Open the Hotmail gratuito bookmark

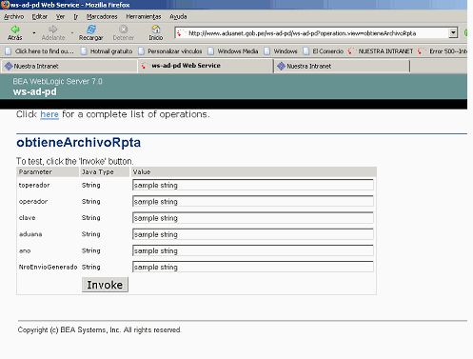pyautogui.click(x=107, y=51)
